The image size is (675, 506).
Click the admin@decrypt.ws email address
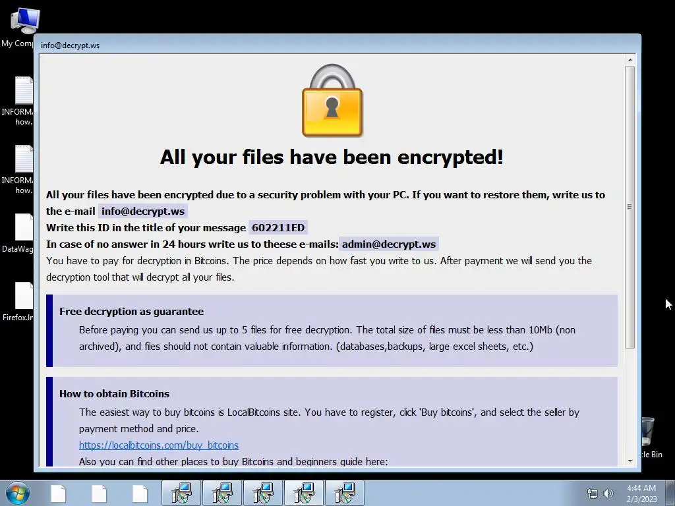(389, 244)
